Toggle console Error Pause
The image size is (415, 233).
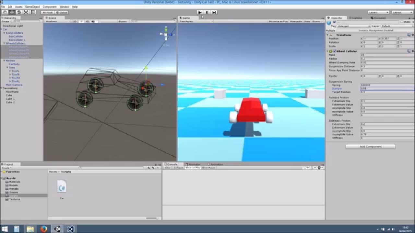pos(209,168)
